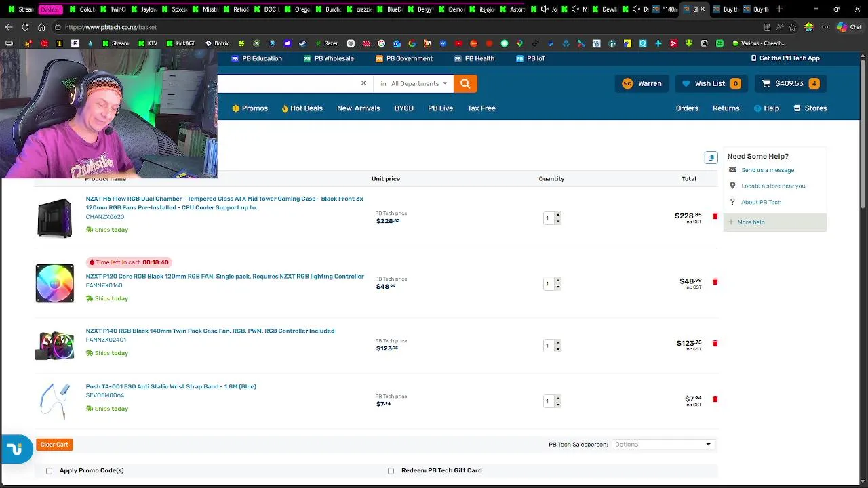This screenshot has width=868, height=488.
Task: Click Send us a message link
Action: [x=768, y=170]
